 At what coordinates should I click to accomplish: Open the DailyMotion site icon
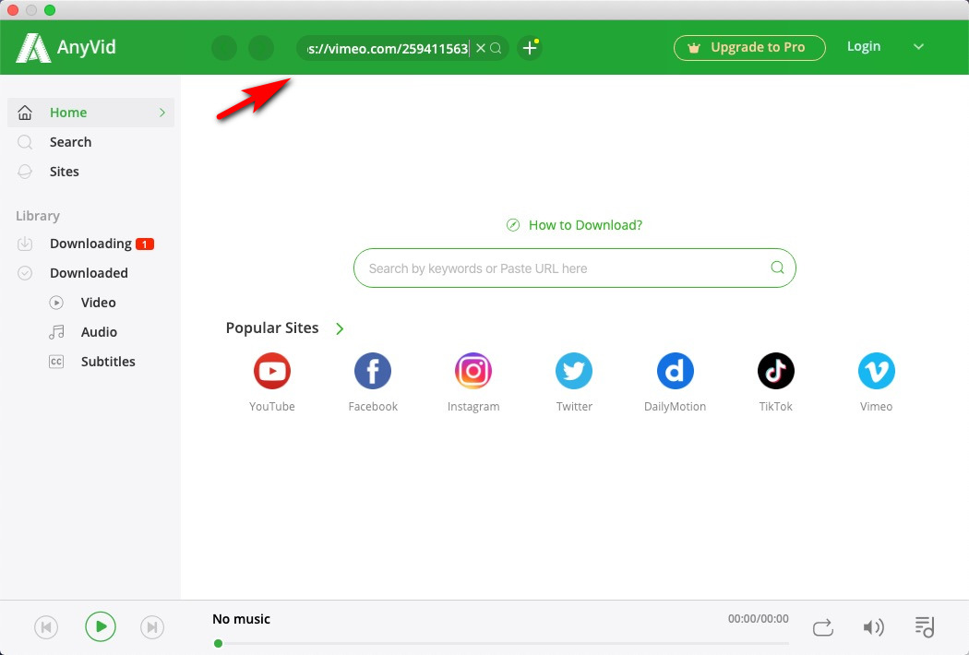675,371
